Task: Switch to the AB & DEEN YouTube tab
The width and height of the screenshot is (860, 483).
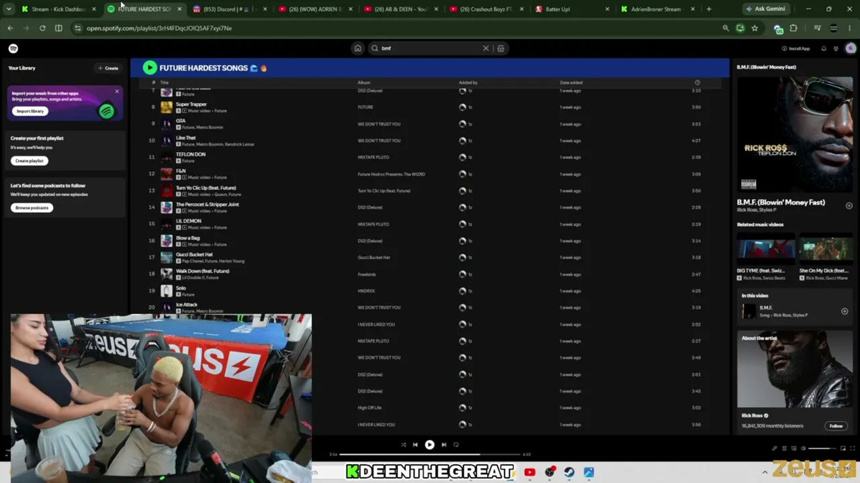Action: 400,9
